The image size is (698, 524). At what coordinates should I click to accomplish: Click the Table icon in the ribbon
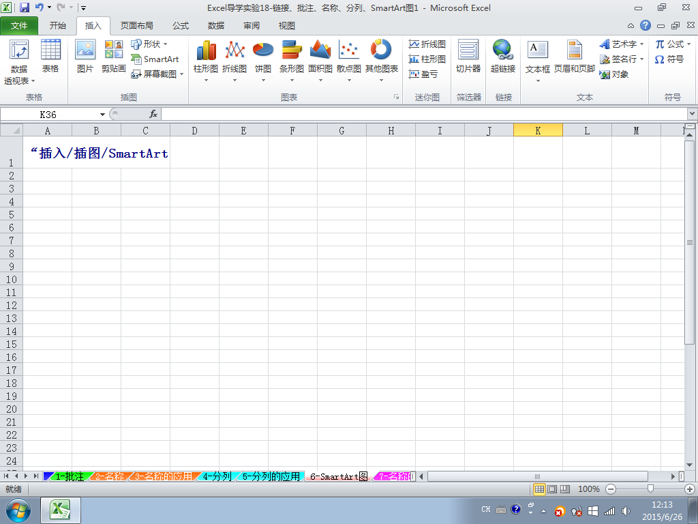50,56
